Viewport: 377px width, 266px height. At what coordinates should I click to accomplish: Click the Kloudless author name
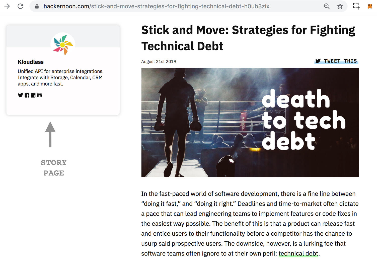(31, 62)
